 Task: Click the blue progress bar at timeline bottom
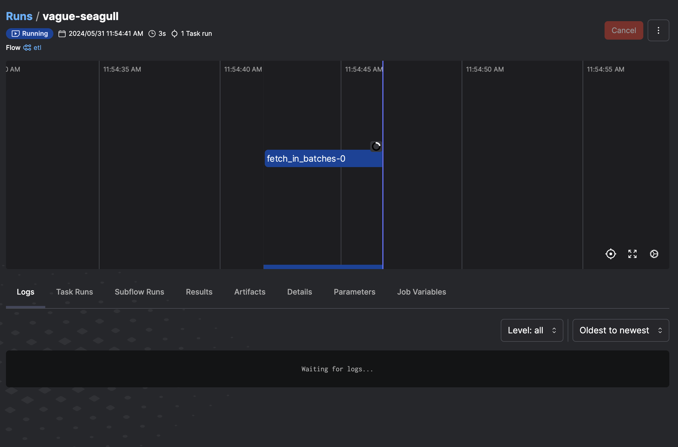coord(323,267)
